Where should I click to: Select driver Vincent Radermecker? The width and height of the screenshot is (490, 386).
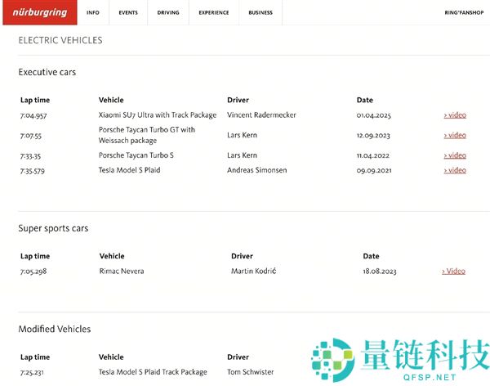click(261, 114)
